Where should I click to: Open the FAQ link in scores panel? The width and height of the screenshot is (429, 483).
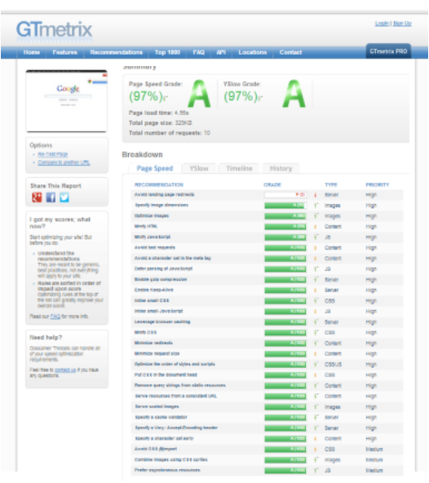click(55, 317)
